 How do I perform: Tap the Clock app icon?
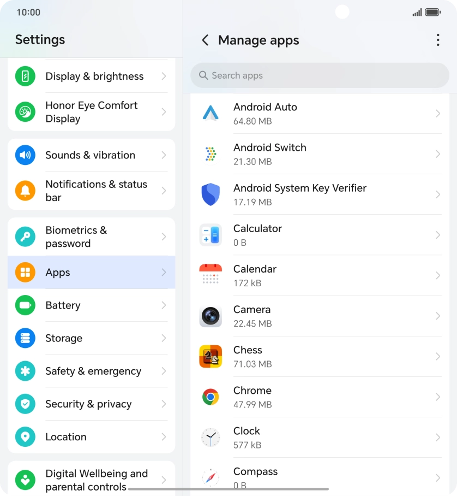211,438
